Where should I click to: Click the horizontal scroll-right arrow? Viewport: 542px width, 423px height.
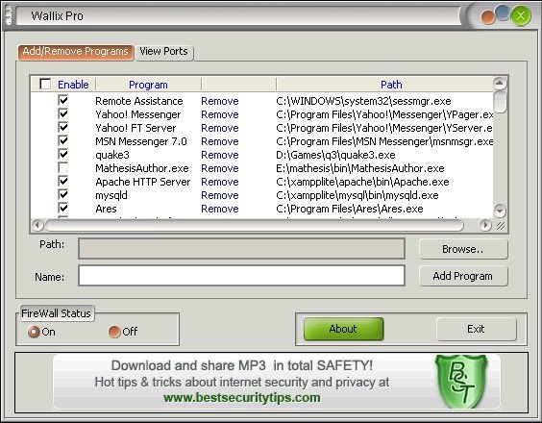click(x=485, y=226)
